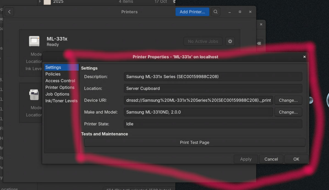329x190 pixels.
Task: Click the No Active Jobs button
Action: (x=203, y=41)
